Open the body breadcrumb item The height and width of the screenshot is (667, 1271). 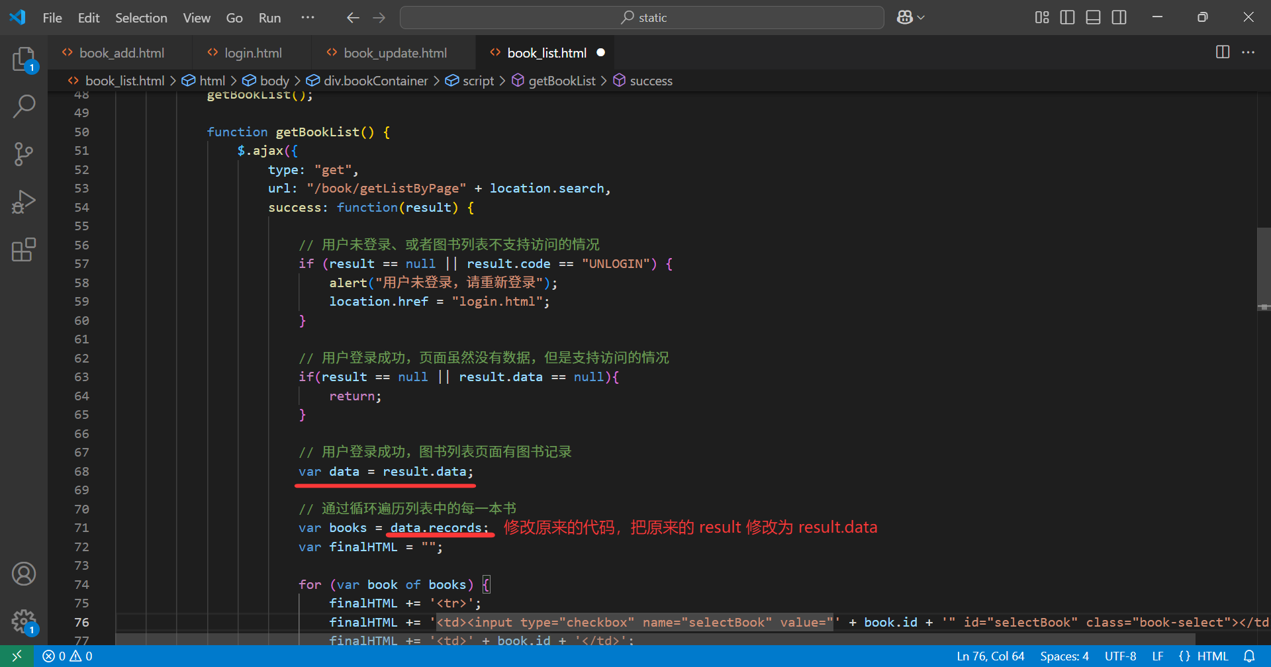pos(274,81)
